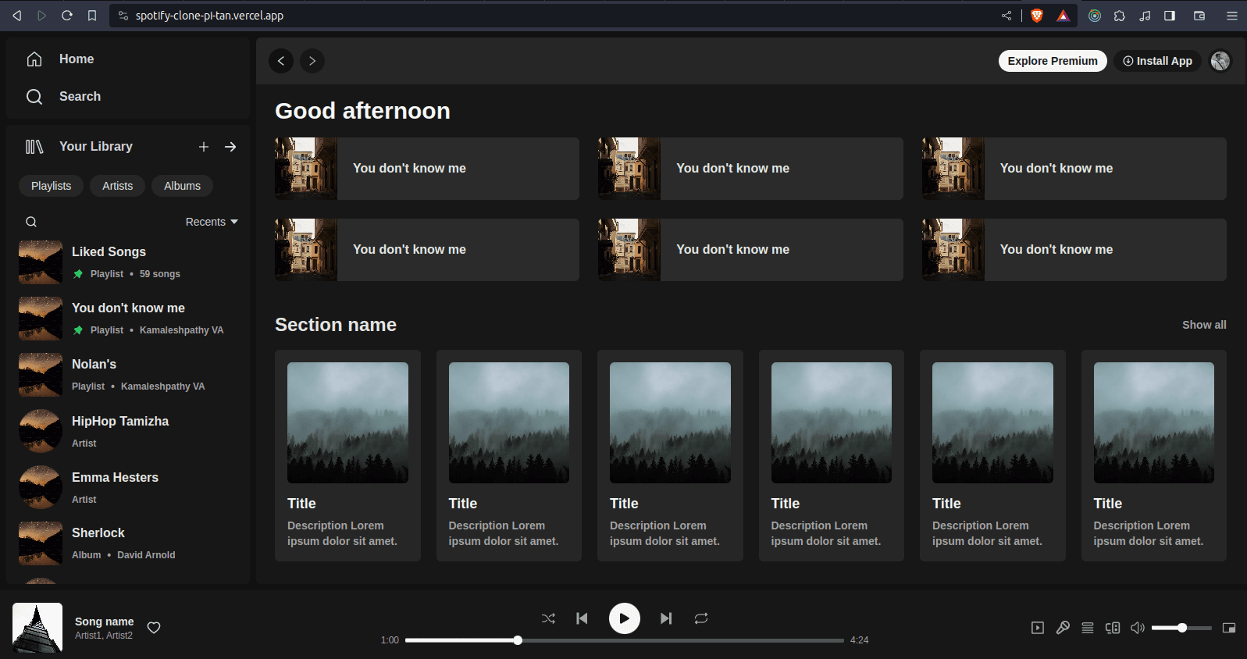
Task: Open connect to a device
Action: (x=1113, y=628)
